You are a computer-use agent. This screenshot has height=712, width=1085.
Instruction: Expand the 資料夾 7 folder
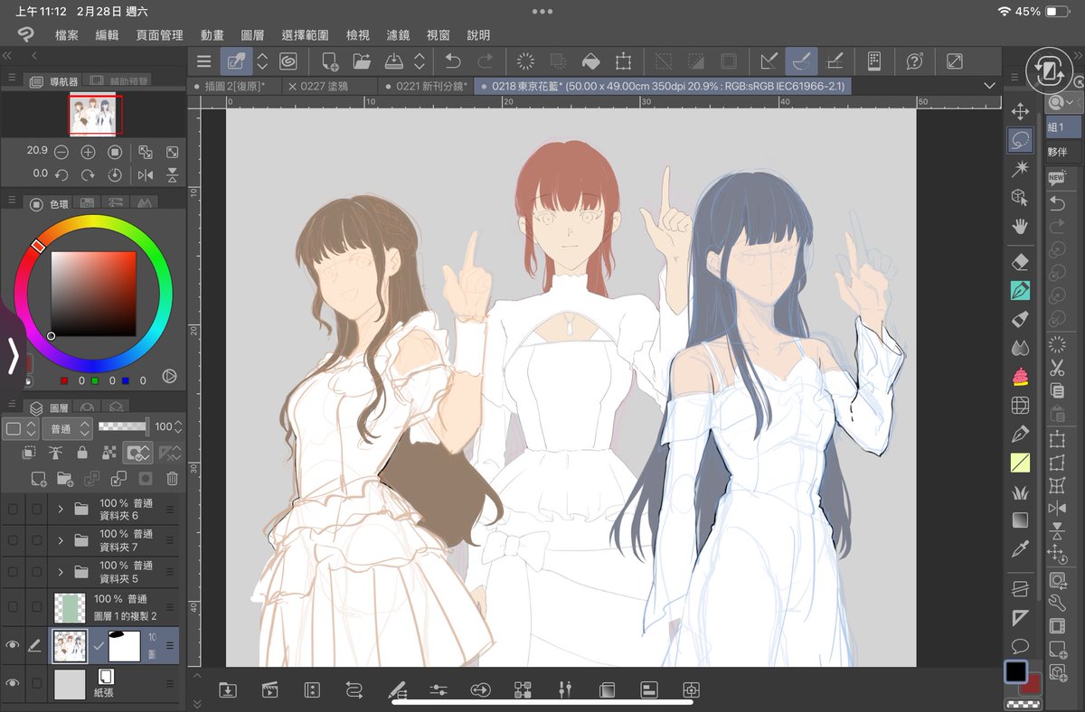coord(61,540)
